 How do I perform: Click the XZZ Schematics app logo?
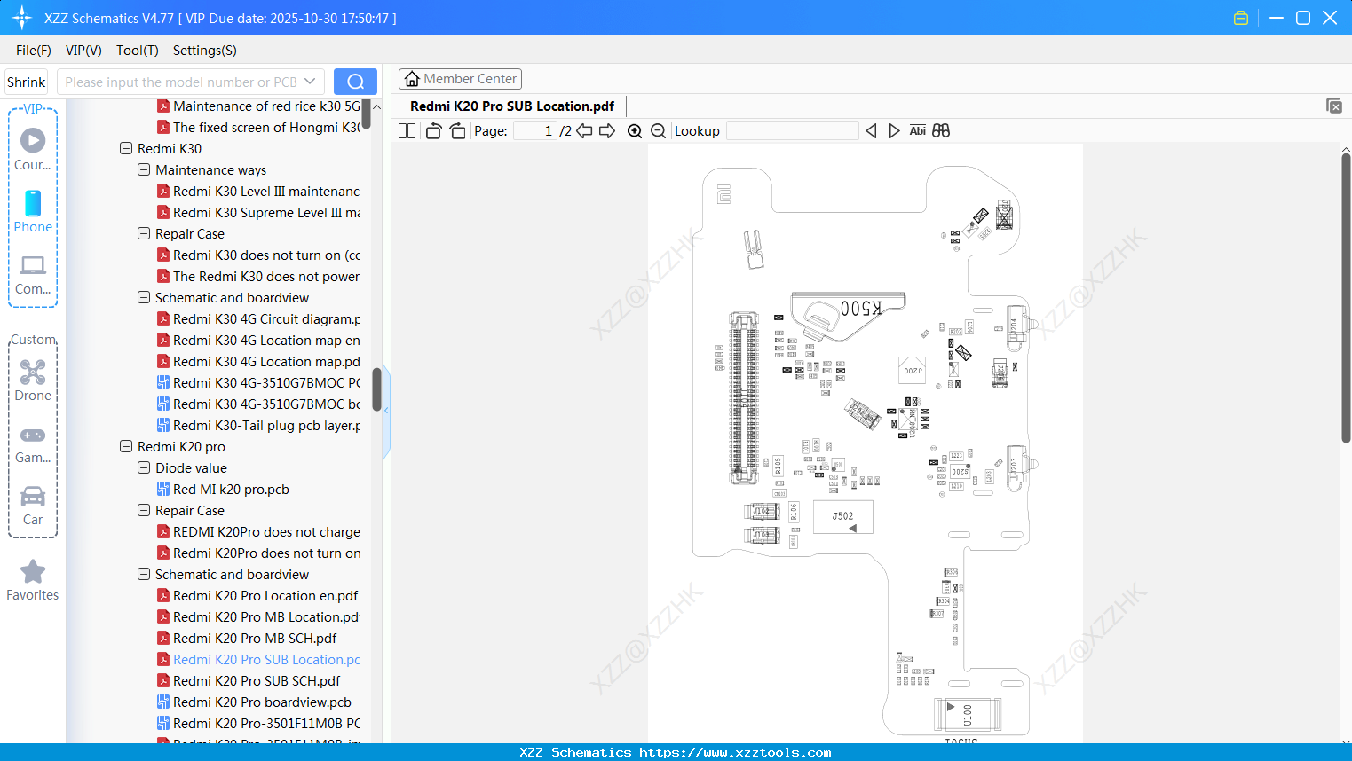click(x=22, y=18)
